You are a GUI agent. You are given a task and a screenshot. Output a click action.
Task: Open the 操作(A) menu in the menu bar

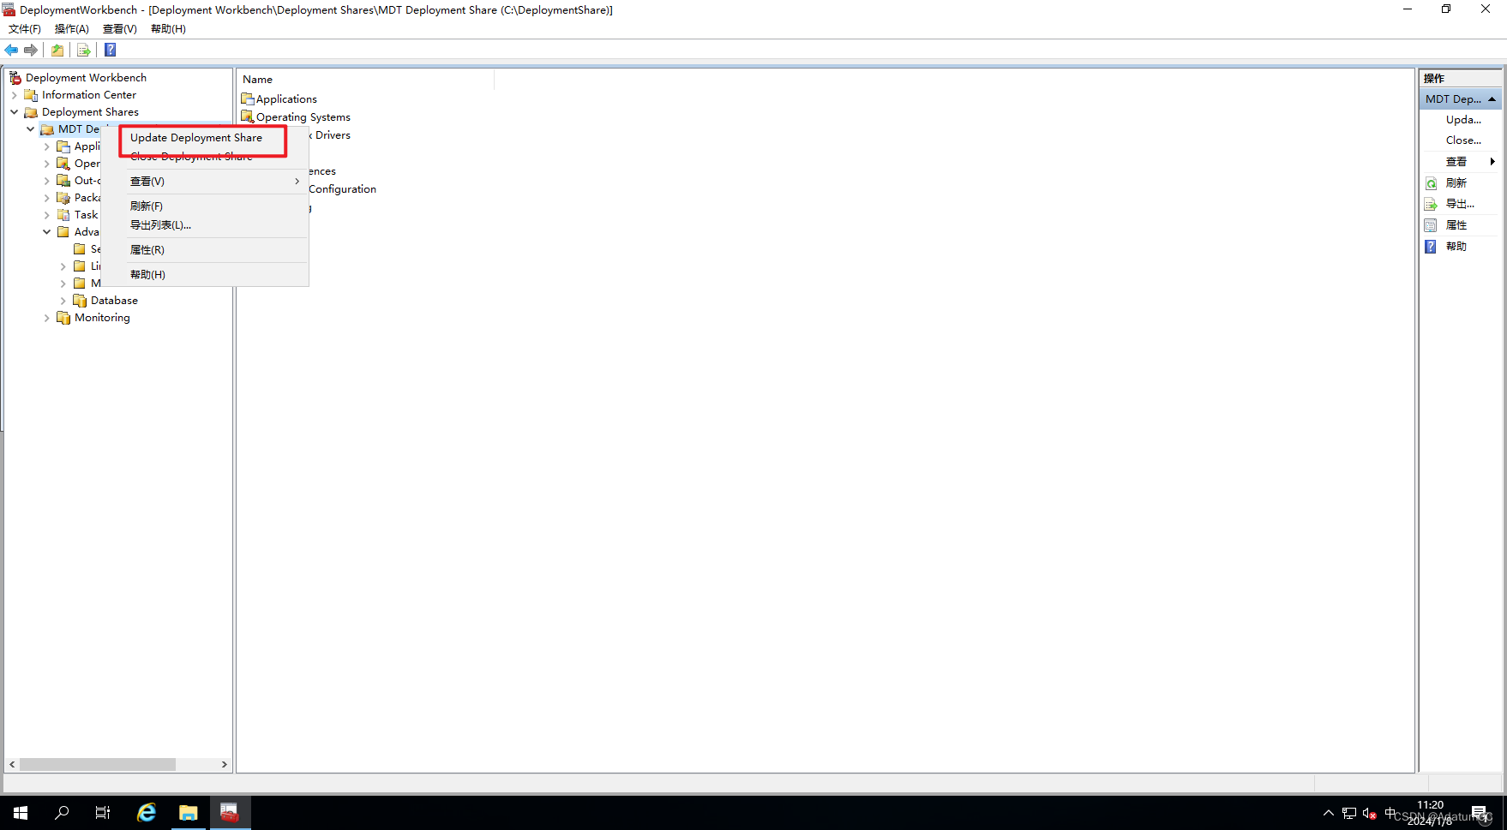[x=72, y=29]
